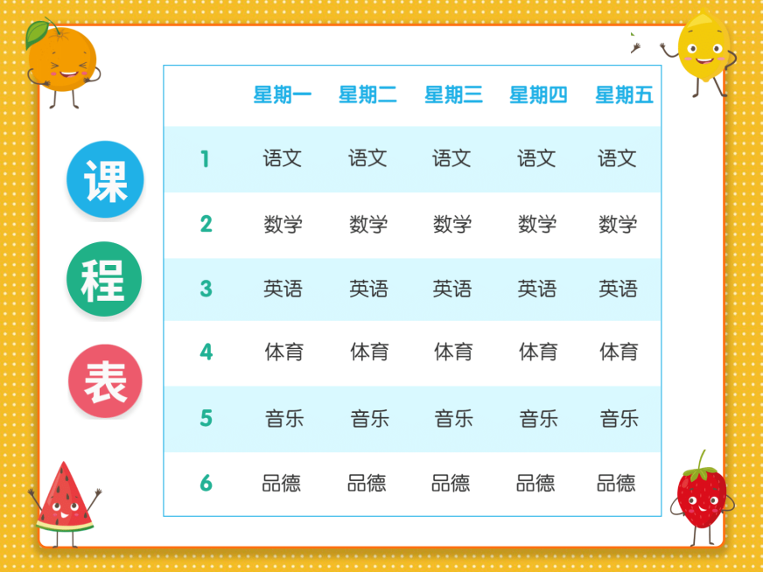Screen dimensions: 763x572
Task: Select the green 程 circle badge
Action: coord(105,278)
